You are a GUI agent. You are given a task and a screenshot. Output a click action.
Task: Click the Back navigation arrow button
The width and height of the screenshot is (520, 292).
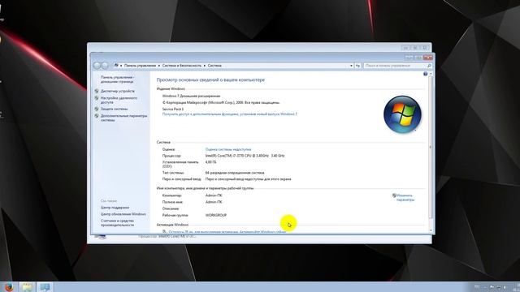tap(97, 66)
